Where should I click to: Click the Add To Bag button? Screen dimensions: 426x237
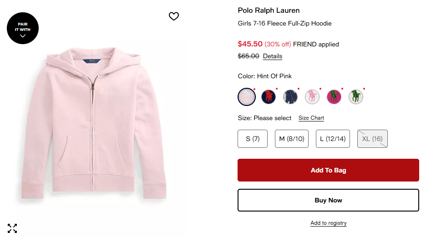[x=328, y=170]
